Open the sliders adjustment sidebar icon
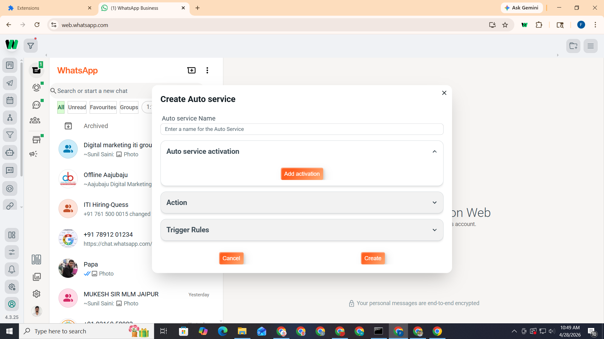The width and height of the screenshot is (604, 339). click(x=12, y=252)
